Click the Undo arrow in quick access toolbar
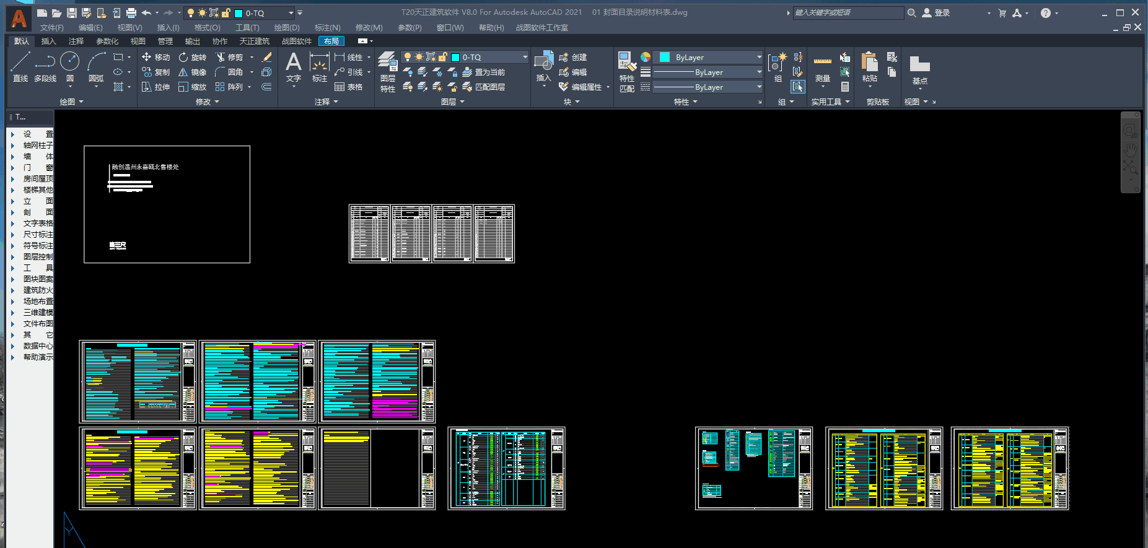This screenshot has width=1148, height=548. [146, 12]
